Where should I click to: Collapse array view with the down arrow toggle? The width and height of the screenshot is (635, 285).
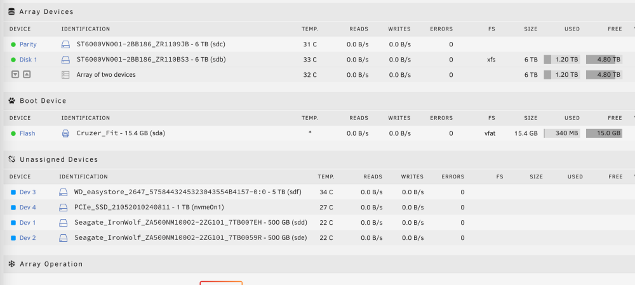point(15,74)
